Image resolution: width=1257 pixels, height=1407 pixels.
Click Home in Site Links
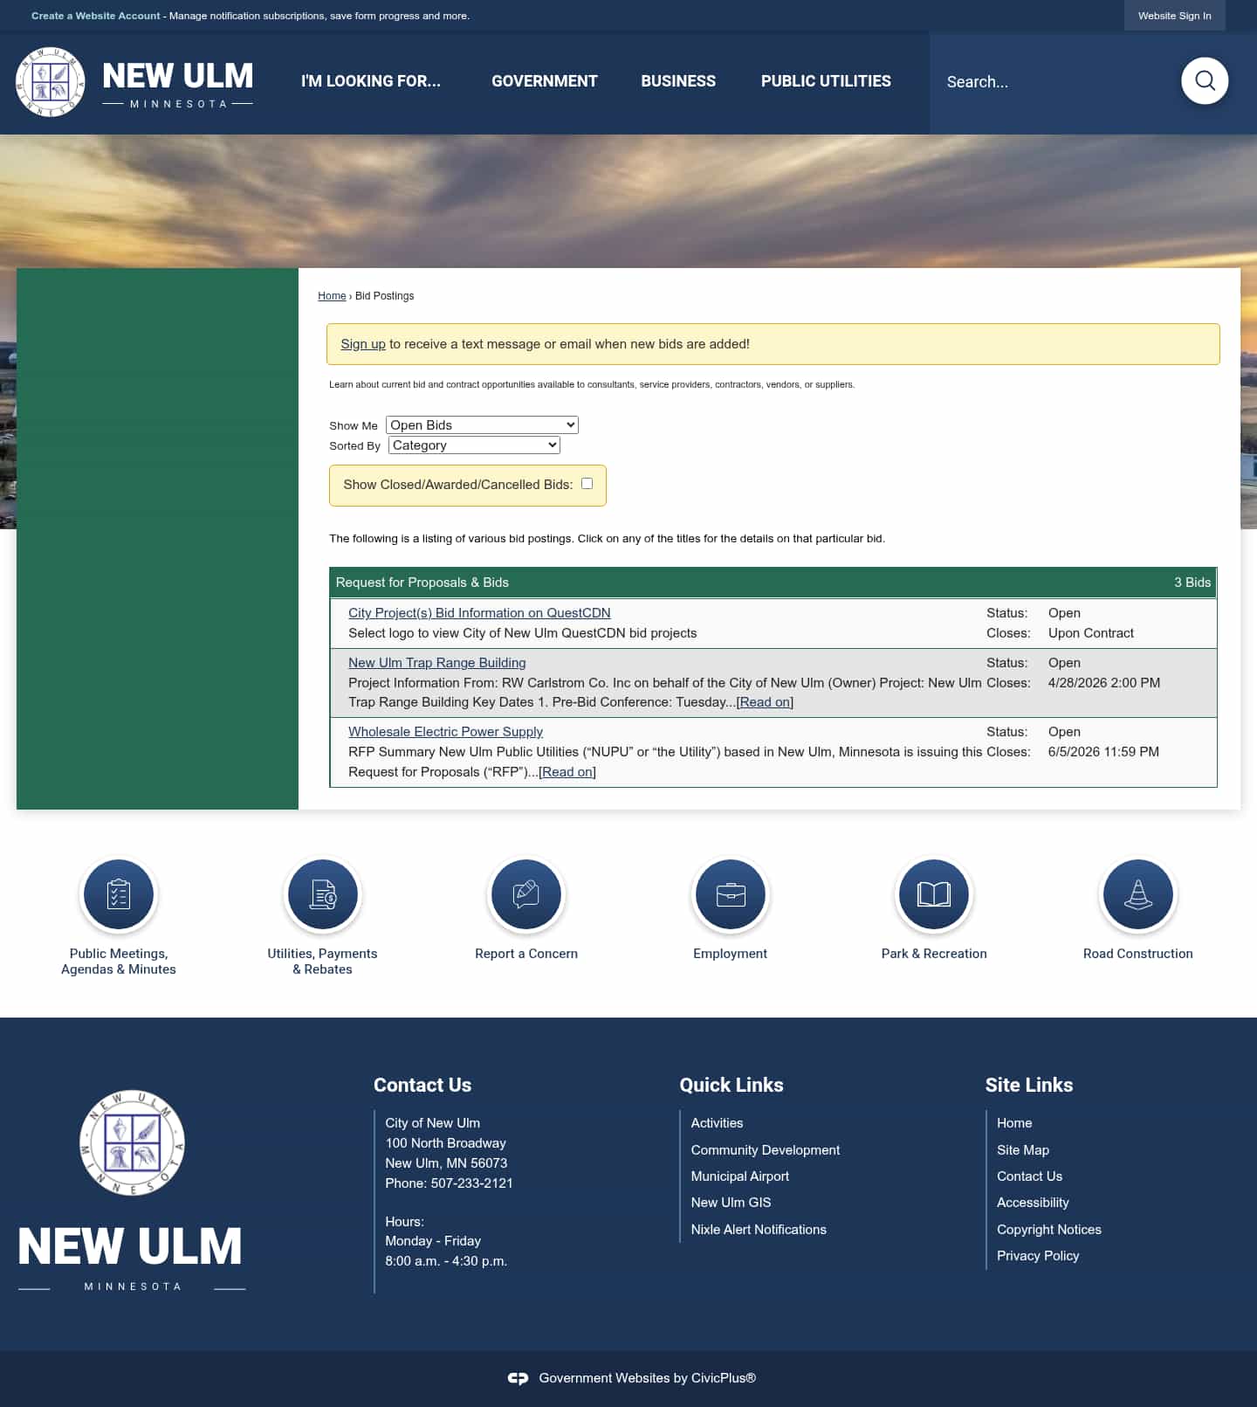[1014, 1123]
